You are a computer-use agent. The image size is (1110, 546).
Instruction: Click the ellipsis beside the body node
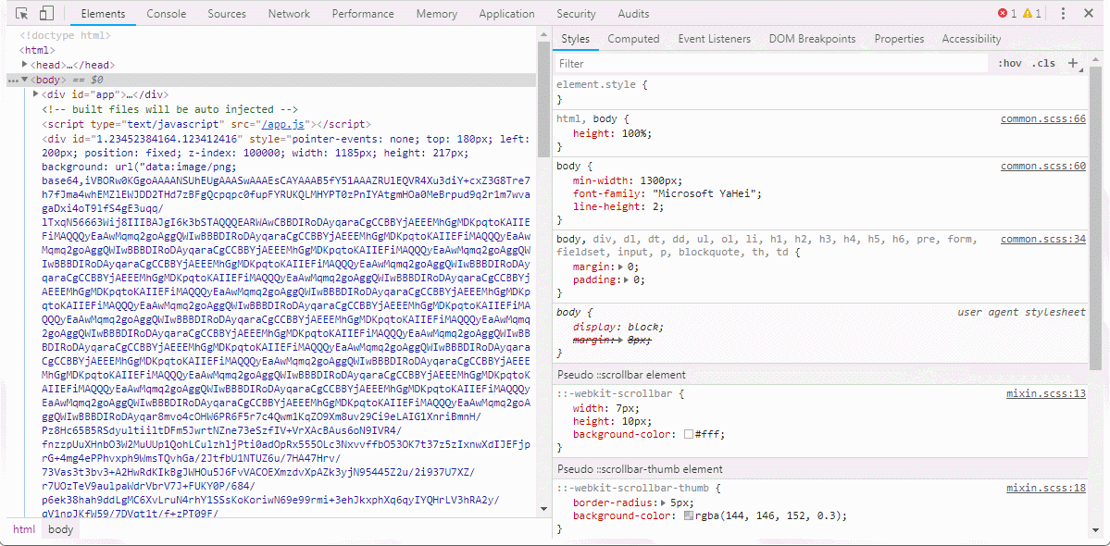point(12,80)
